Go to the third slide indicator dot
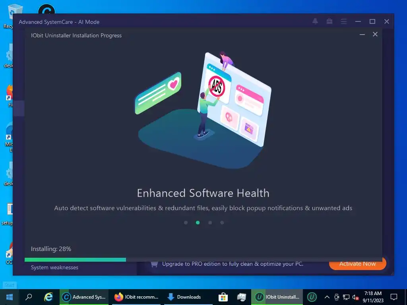This screenshot has width=407, height=305. [210, 222]
